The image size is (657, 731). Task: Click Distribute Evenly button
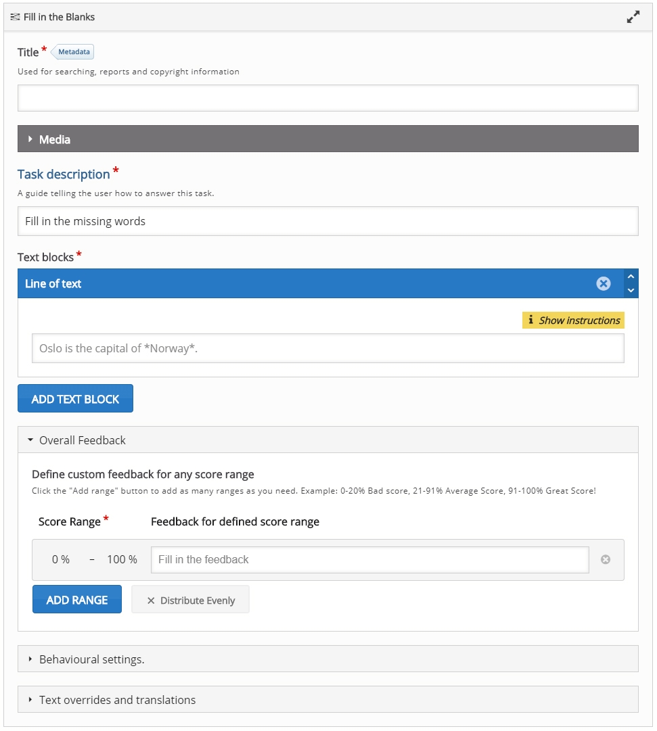coord(191,600)
